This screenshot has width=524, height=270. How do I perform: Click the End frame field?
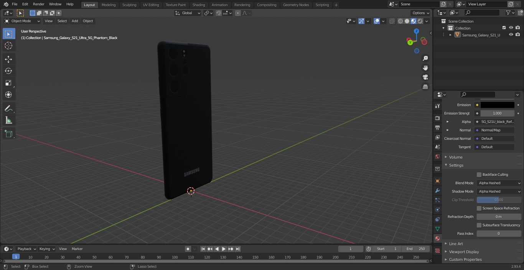pos(416,249)
